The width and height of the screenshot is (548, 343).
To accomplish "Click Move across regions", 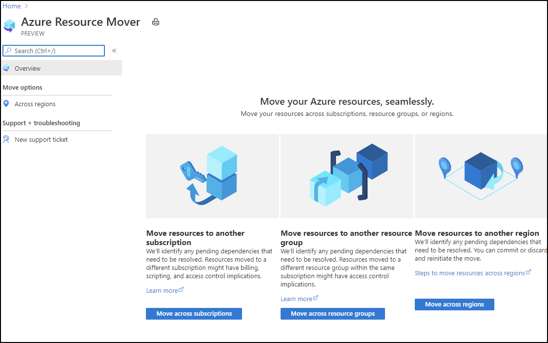I will point(454,304).
